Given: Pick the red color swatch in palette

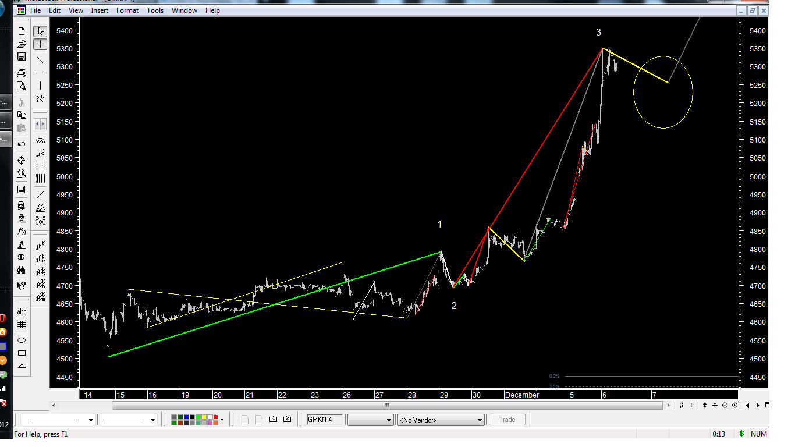Looking at the screenshot, I should point(216,417).
